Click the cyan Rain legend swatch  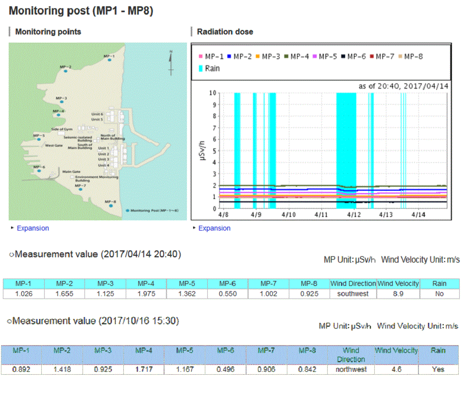point(200,68)
